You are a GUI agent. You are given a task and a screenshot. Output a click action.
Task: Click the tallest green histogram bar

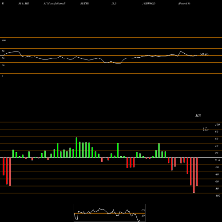(76, 147)
